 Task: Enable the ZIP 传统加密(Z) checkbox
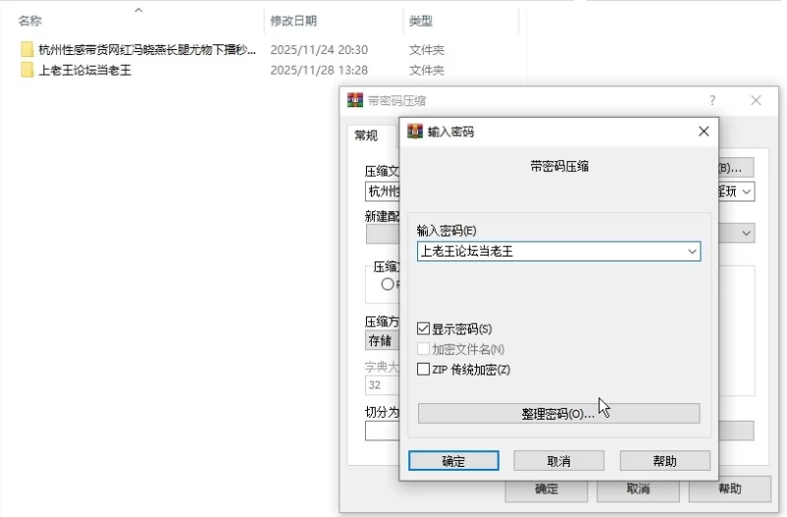(423, 370)
